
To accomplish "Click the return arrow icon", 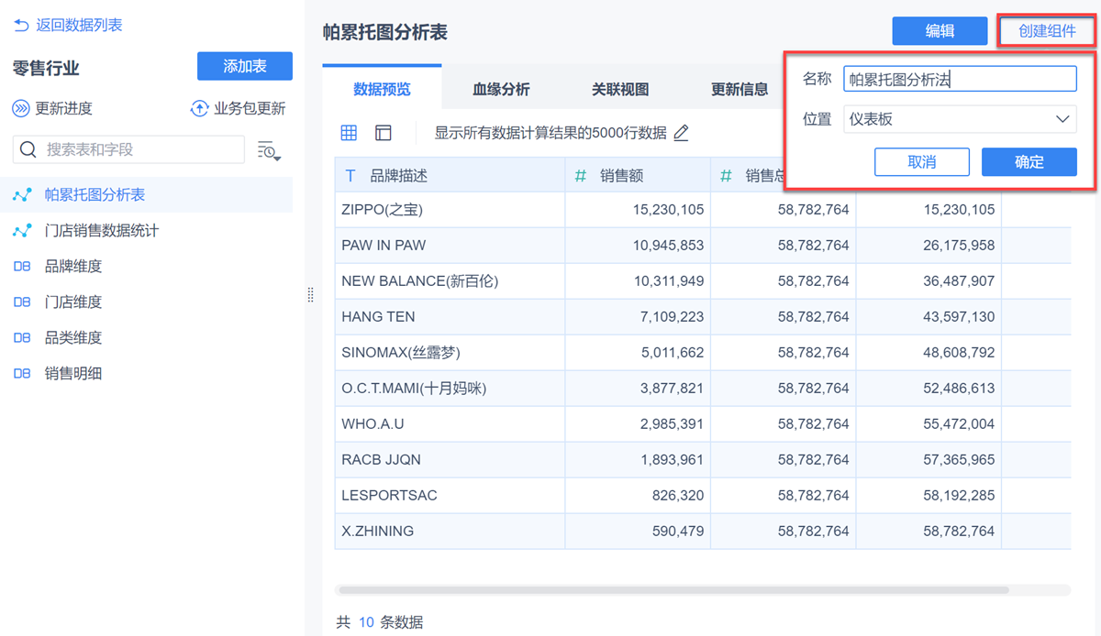I will pos(21,26).
